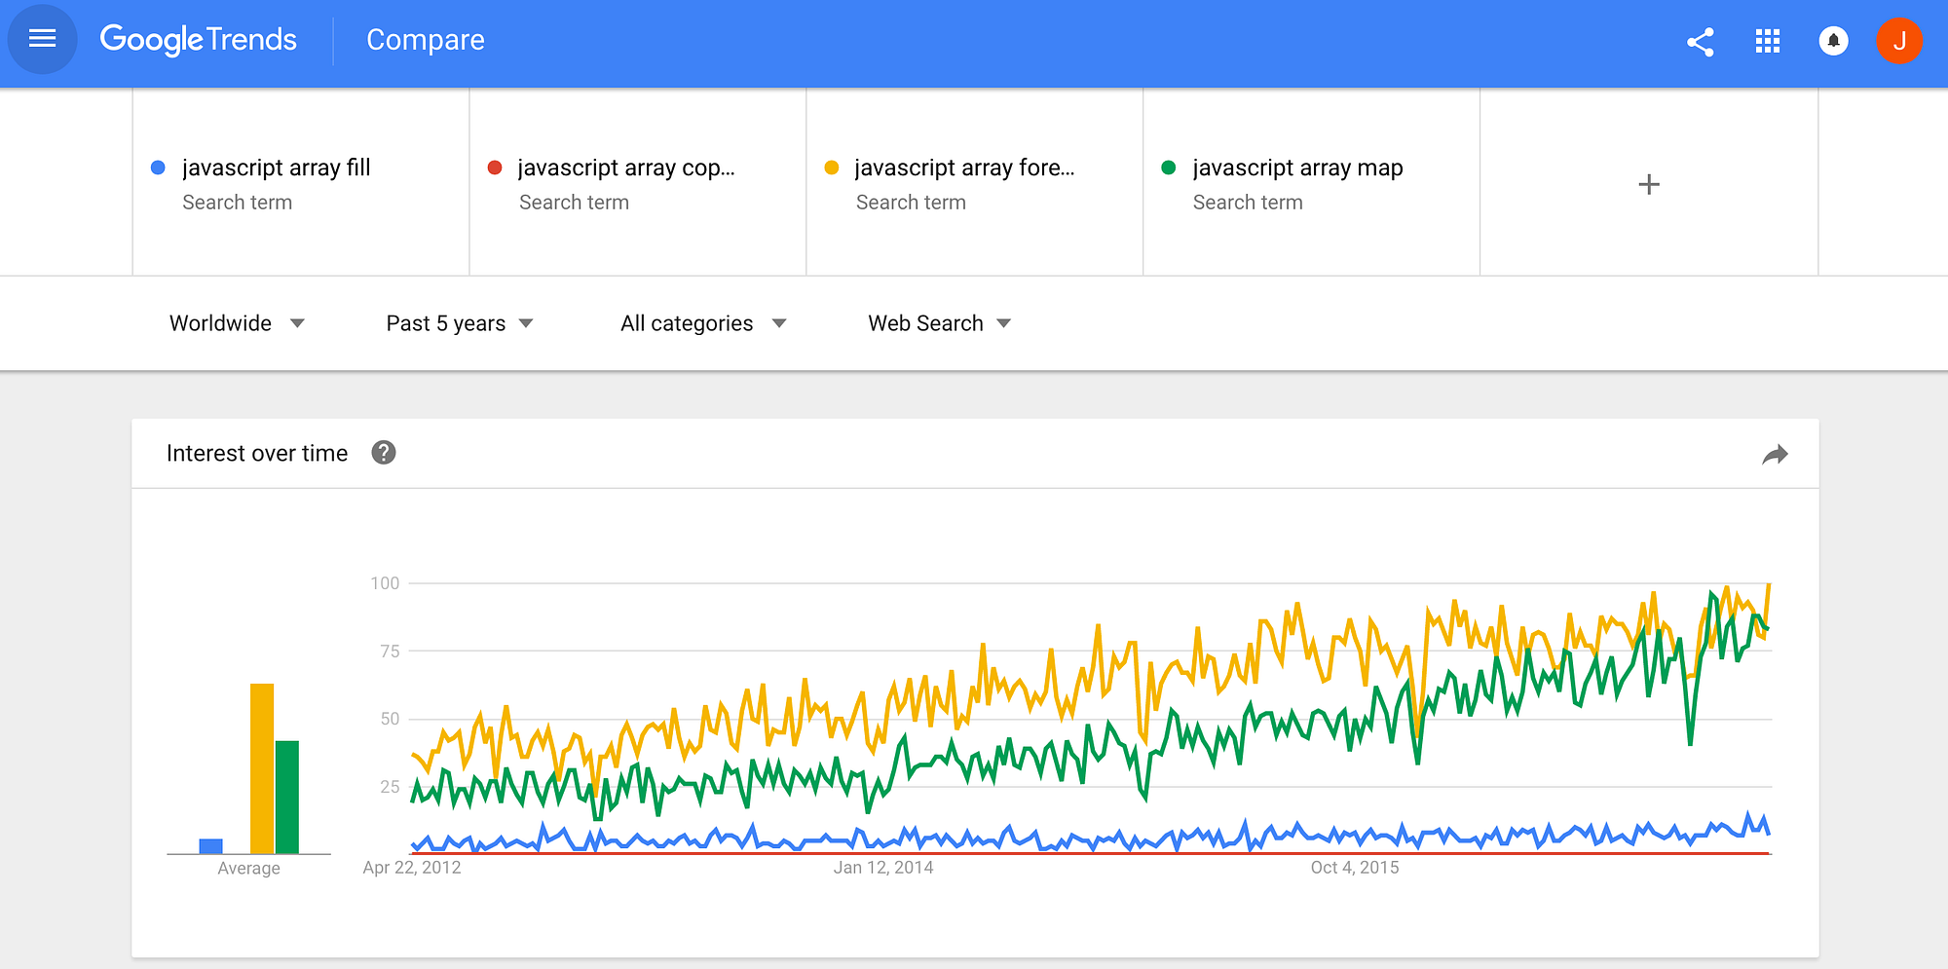The image size is (1948, 969).
Task: Open the Worldwide region dropdown
Action: 237,323
